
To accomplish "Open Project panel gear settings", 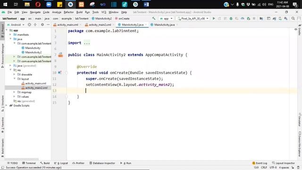I will pyautogui.click(x=42, y=25).
